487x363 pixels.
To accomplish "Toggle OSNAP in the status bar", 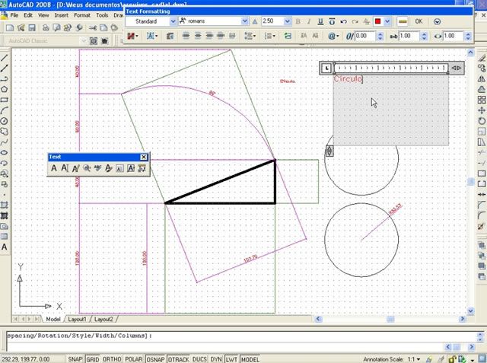I will point(156,358).
